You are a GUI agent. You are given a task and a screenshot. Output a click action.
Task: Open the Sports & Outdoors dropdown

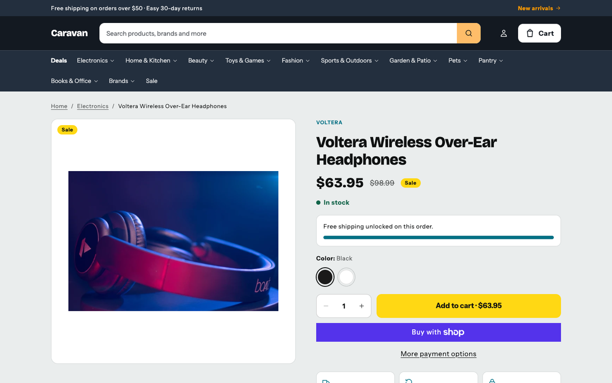click(x=350, y=60)
